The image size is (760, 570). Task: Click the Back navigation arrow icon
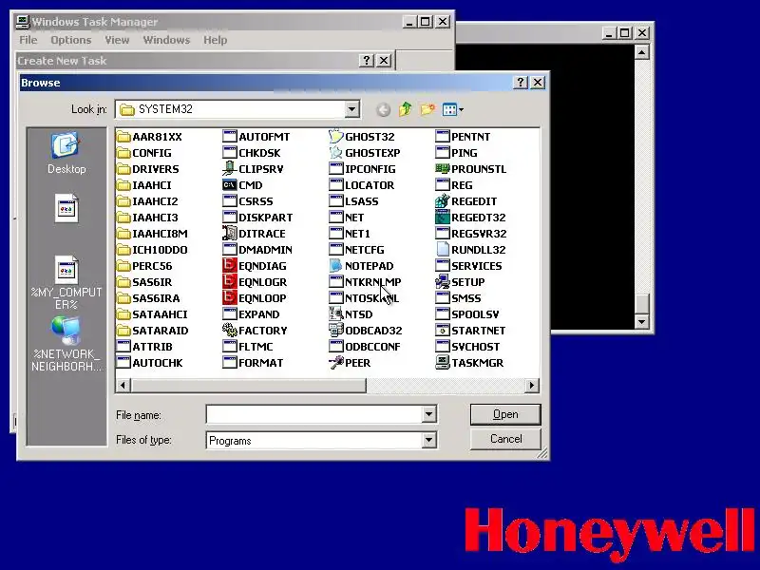click(383, 110)
